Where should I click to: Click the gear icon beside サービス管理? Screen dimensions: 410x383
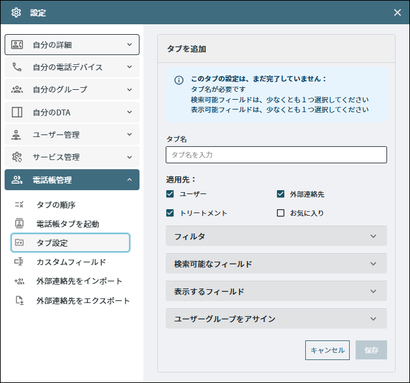click(17, 157)
